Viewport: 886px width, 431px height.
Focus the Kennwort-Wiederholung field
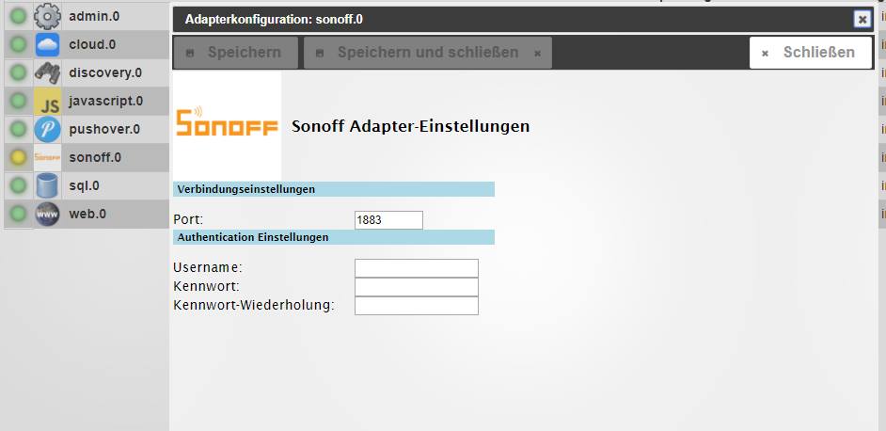(x=416, y=305)
